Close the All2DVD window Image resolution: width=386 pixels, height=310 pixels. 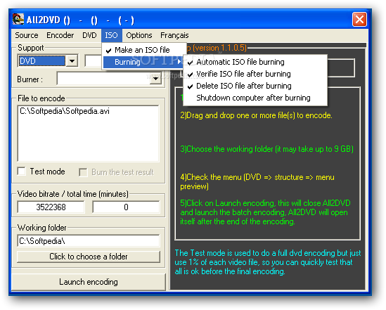point(359,20)
